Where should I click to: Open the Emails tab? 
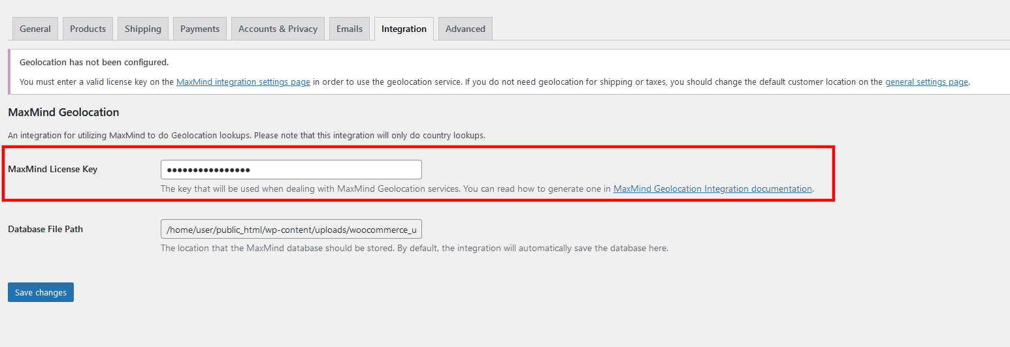350,29
